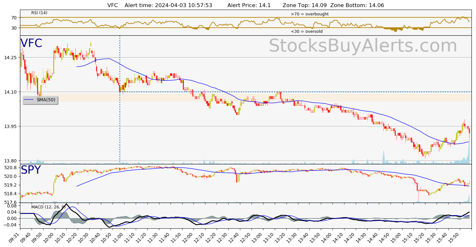Click the SMA(50) legend box

[40, 100]
